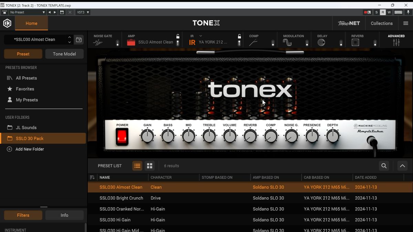
Task: Open the Modulation wave icon
Action: tap(287, 42)
